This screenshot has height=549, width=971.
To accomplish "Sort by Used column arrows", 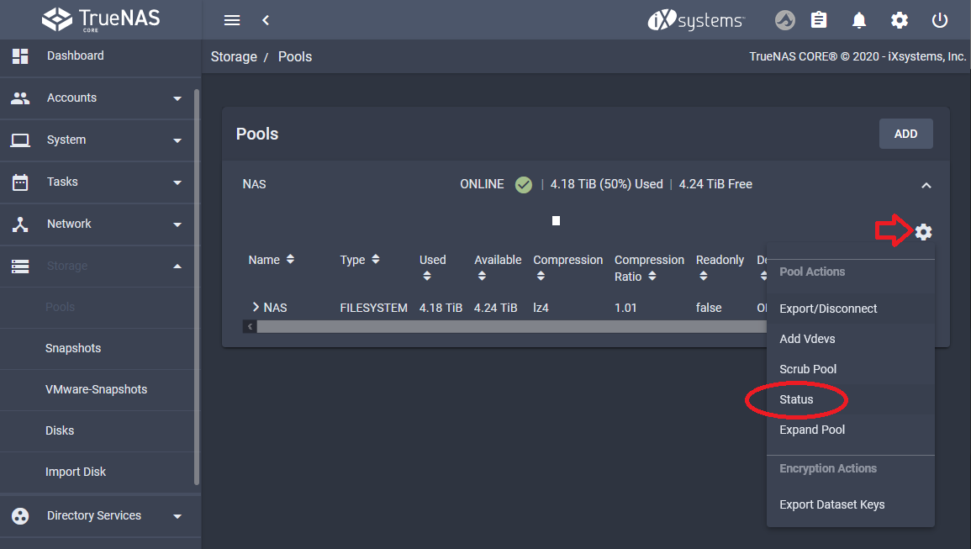I will pos(427,277).
